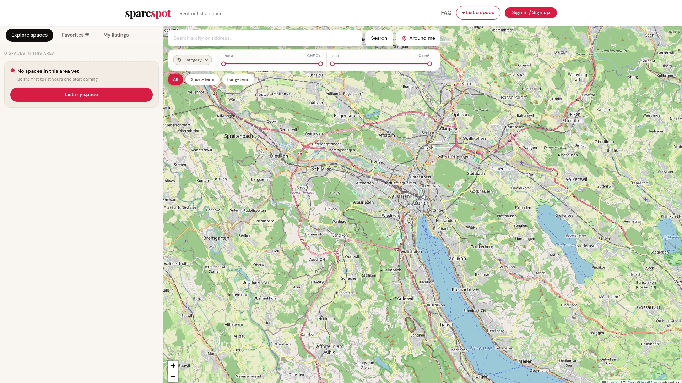Open the Favorites tab
Viewport: 682px width, 383px height.
pos(75,35)
